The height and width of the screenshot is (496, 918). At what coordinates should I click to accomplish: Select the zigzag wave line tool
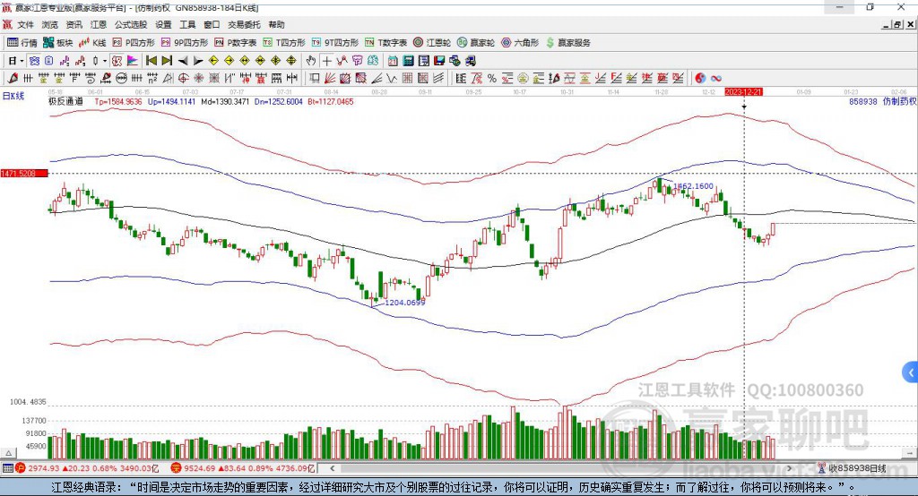pyautogui.click(x=392, y=79)
